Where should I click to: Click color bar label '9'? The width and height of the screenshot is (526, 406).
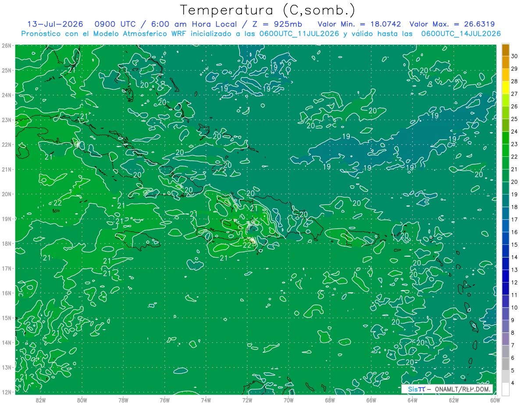point(514,321)
